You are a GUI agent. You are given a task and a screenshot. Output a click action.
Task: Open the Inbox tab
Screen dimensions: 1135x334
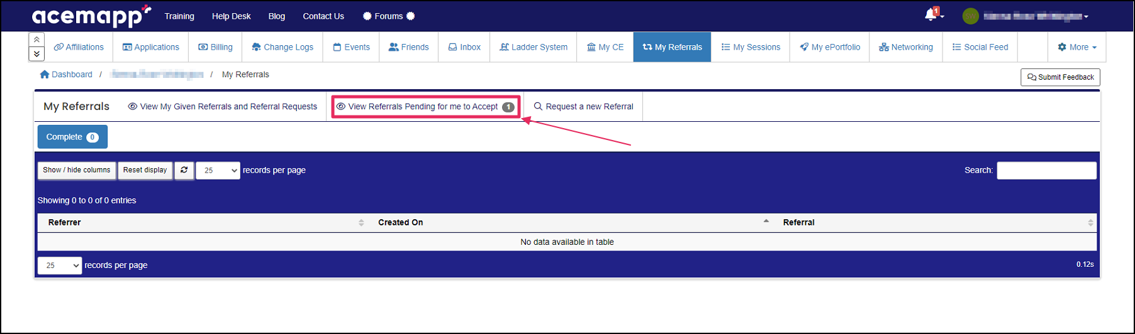(x=464, y=47)
